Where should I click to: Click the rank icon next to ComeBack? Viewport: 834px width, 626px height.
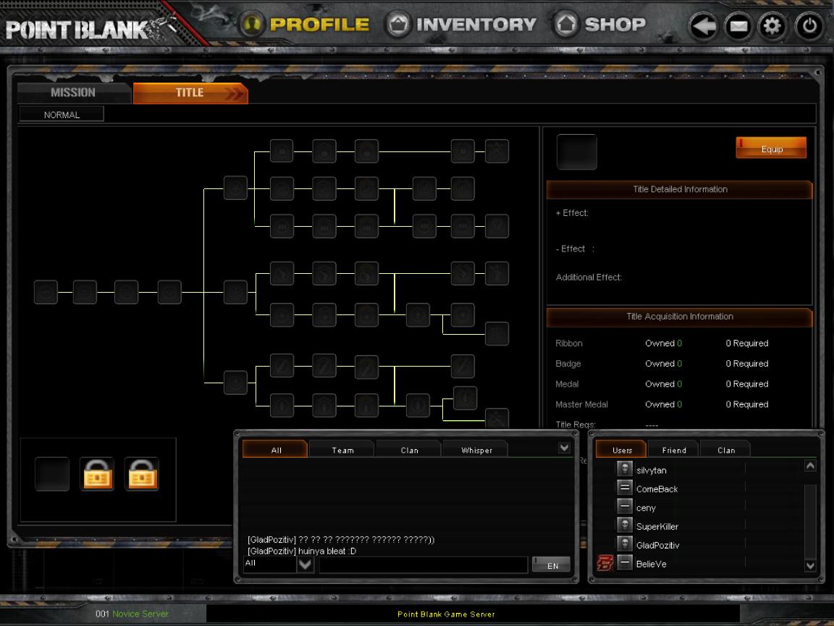click(x=625, y=488)
